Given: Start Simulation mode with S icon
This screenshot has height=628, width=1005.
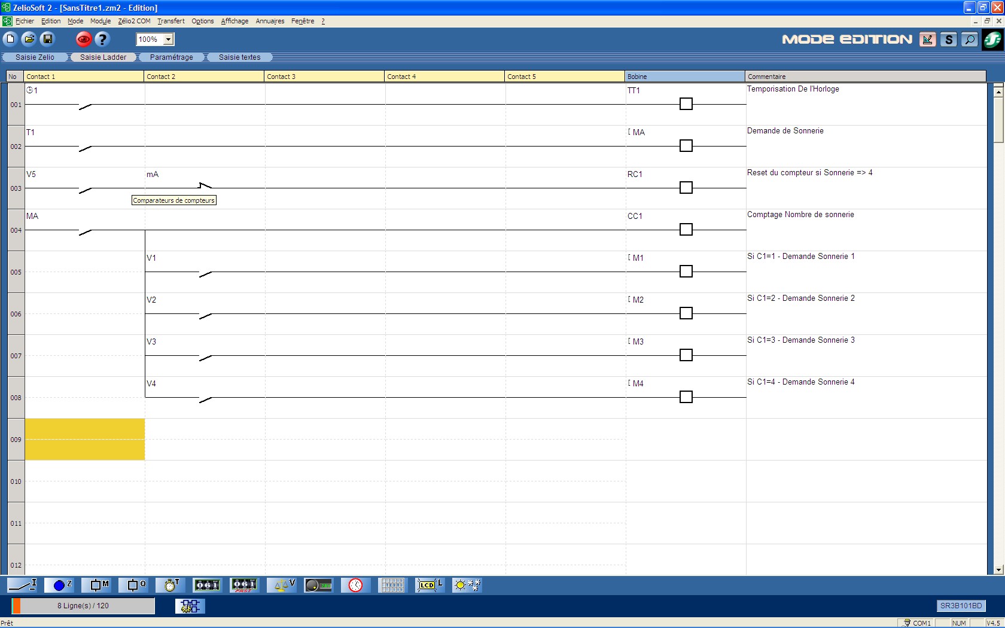Looking at the screenshot, I should tap(949, 39).
